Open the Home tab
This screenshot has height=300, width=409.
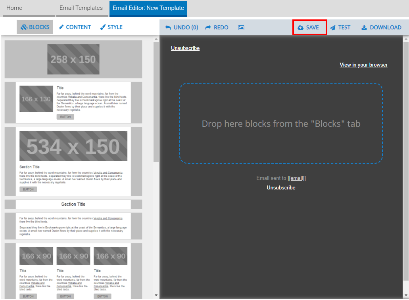29,8
